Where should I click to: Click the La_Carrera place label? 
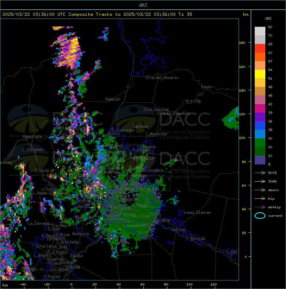pos(38,223)
